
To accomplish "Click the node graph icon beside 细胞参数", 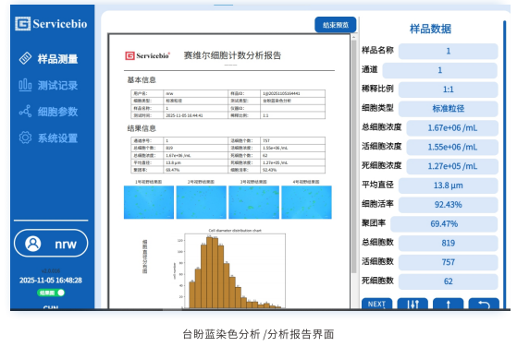I will click(25, 111).
